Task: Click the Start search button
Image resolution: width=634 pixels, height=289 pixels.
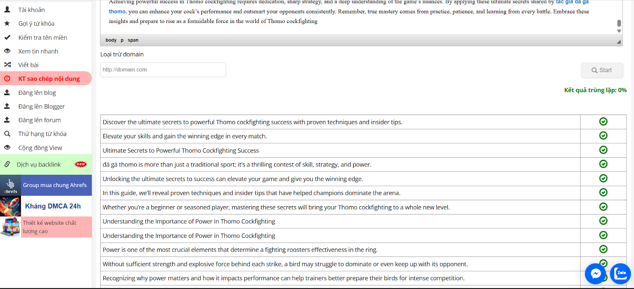Action: (x=602, y=70)
